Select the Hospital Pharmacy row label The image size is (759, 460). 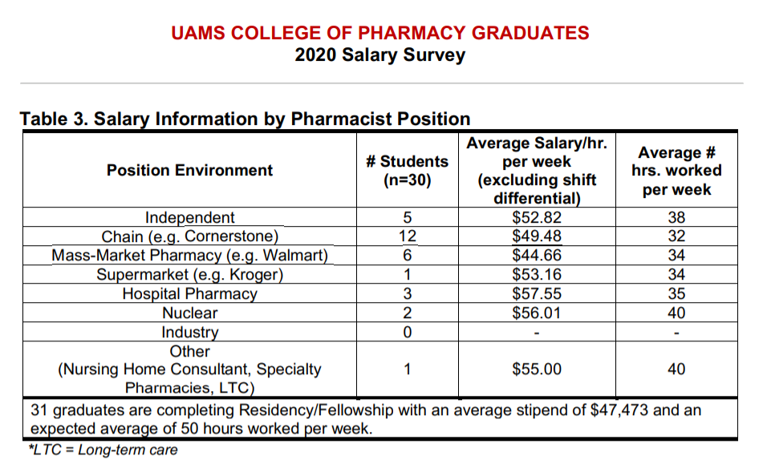[189, 293]
